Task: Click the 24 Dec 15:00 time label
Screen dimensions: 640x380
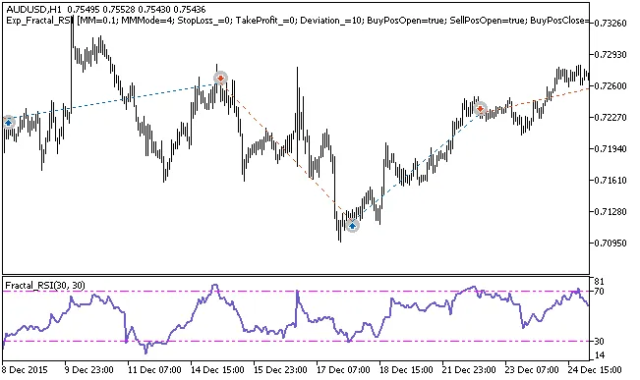Action: tap(594, 370)
